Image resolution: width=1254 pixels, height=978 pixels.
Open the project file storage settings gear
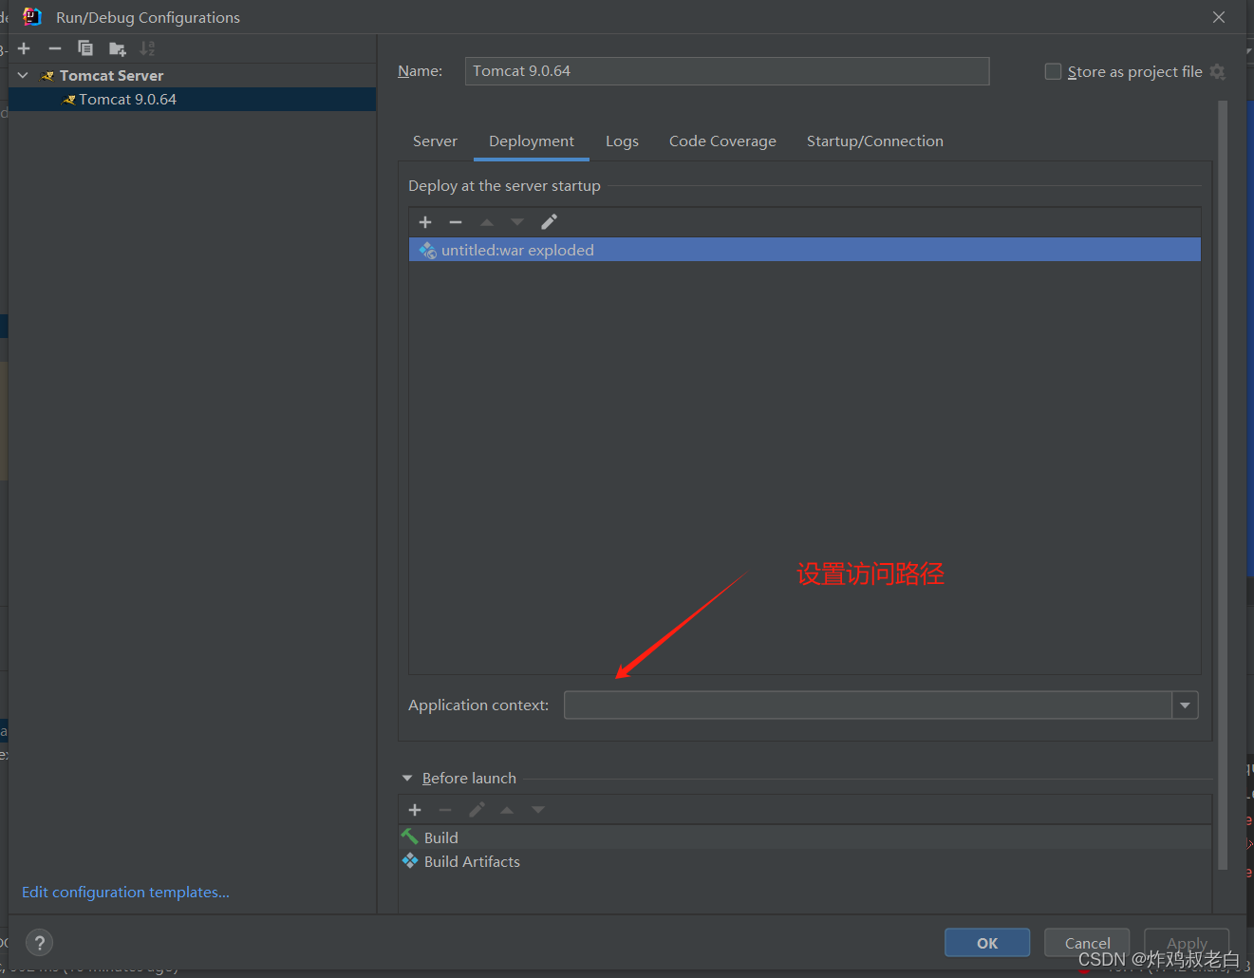(x=1218, y=71)
